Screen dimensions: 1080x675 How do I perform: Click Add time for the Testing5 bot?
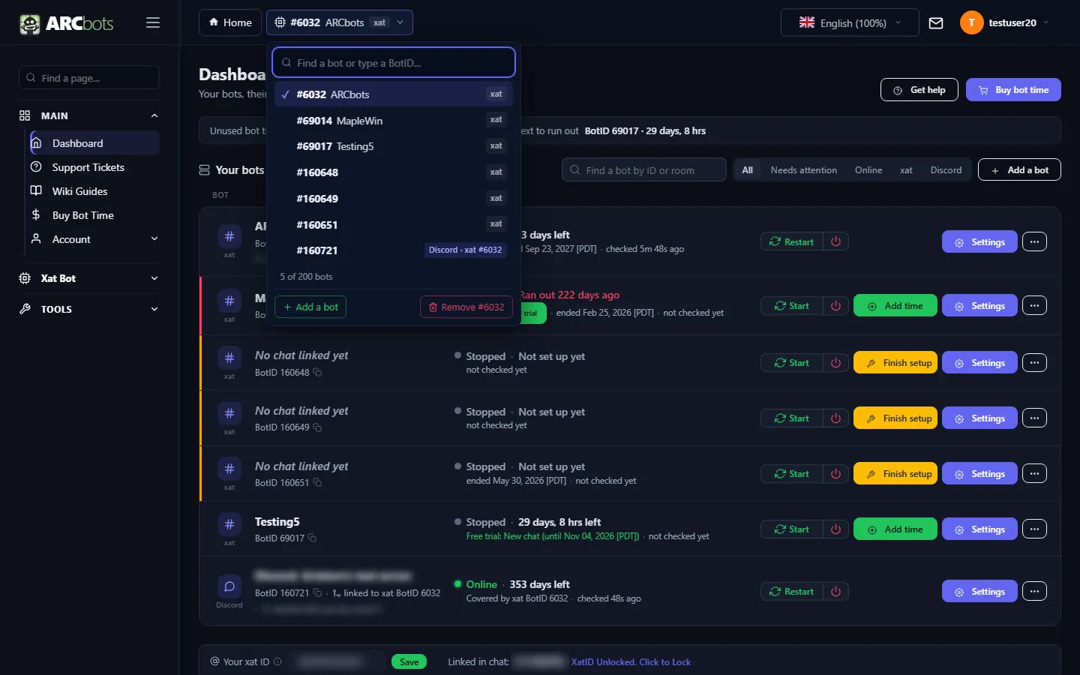coord(895,529)
